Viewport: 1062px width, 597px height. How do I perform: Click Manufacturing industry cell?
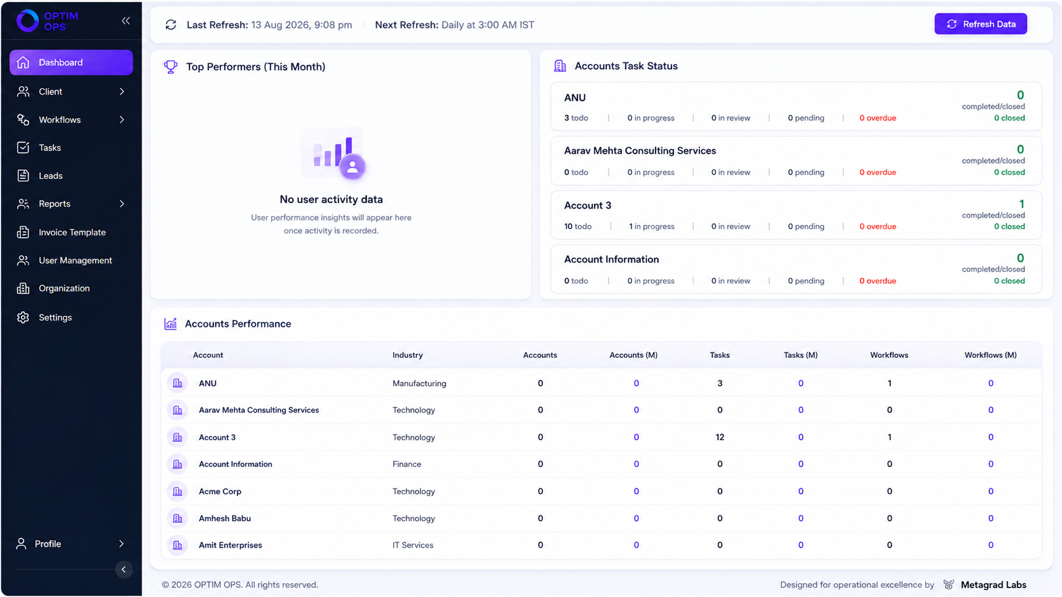point(419,383)
